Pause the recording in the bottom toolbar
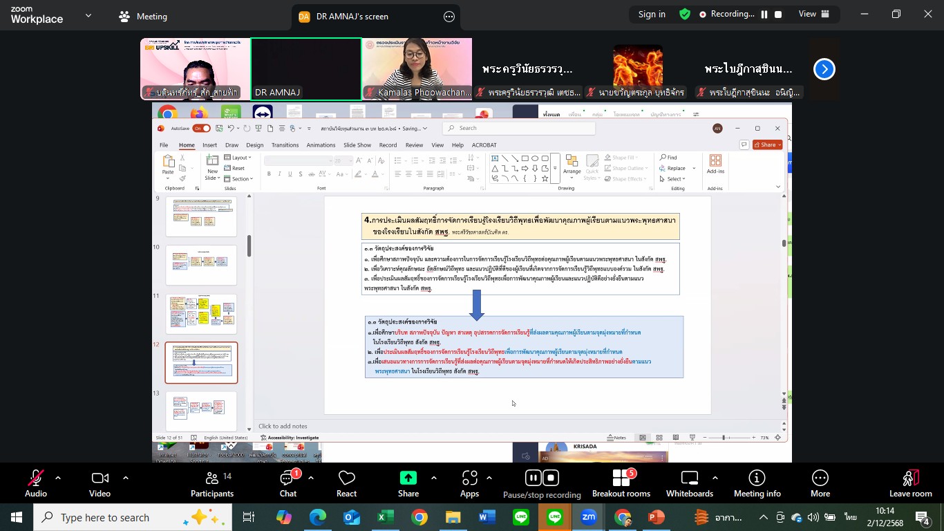 [533, 478]
